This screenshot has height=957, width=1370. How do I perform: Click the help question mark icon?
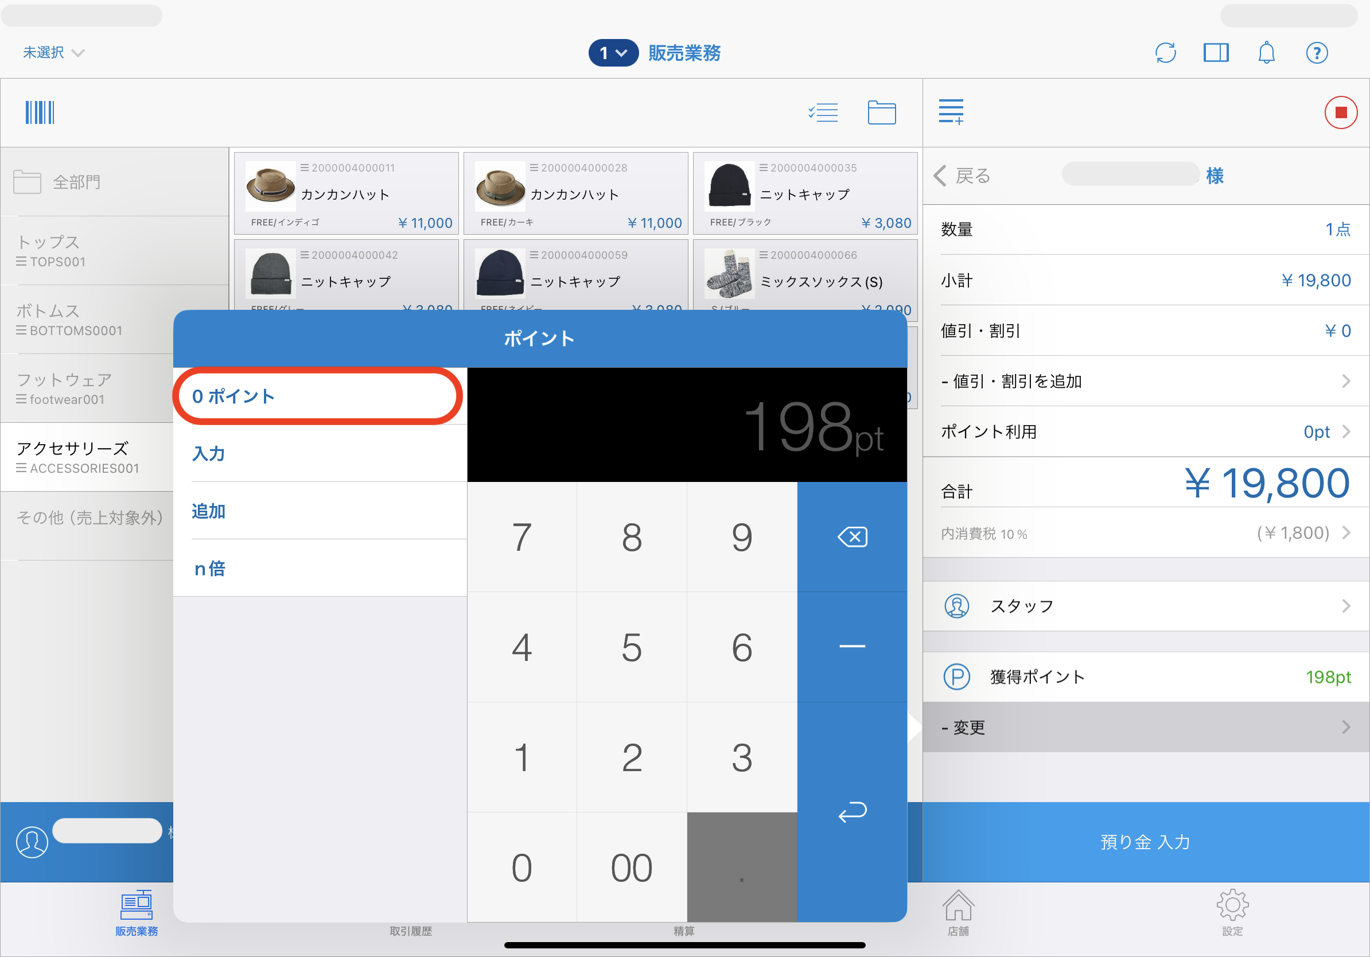point(1316,53)
